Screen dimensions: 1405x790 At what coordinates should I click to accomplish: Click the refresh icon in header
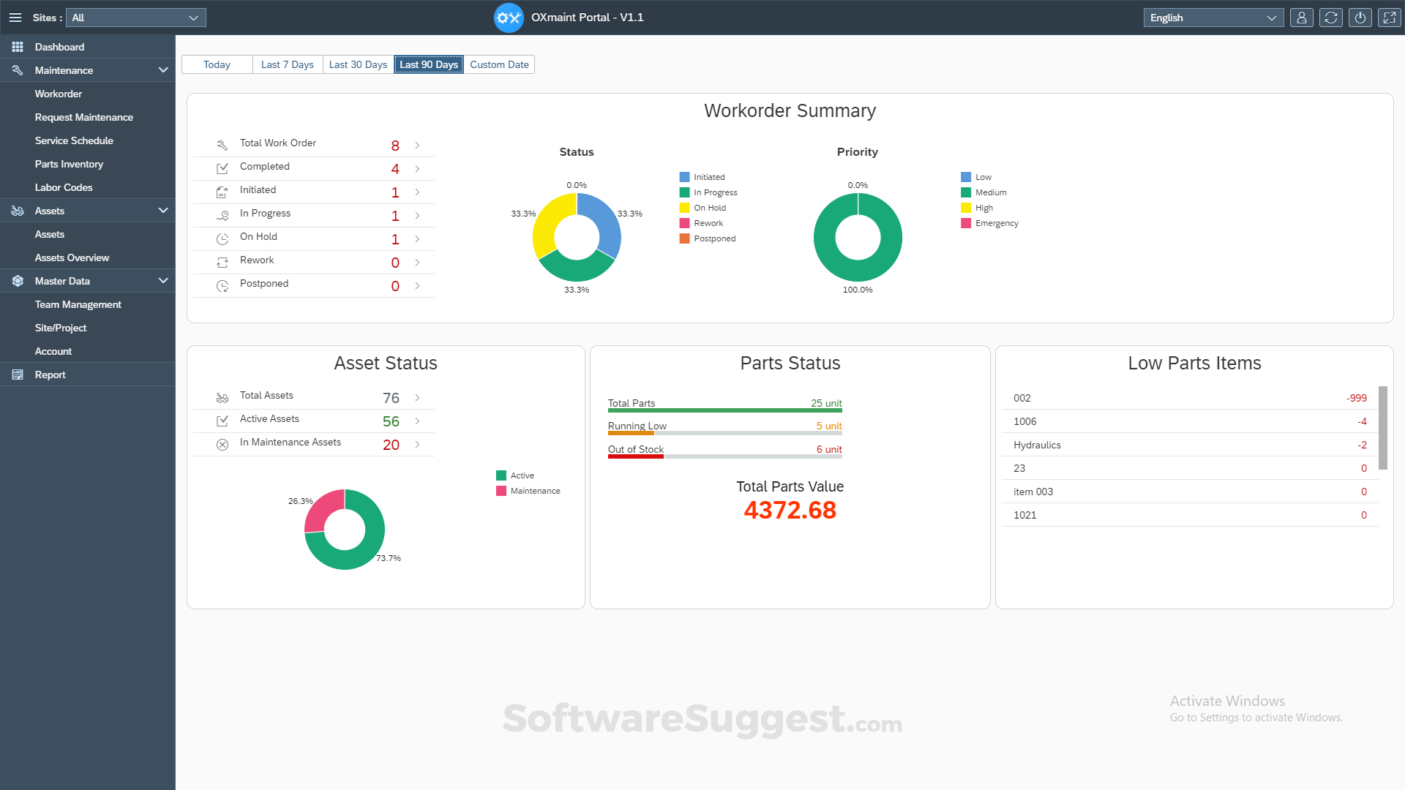pyautogui.click(x=1331, y=18)
